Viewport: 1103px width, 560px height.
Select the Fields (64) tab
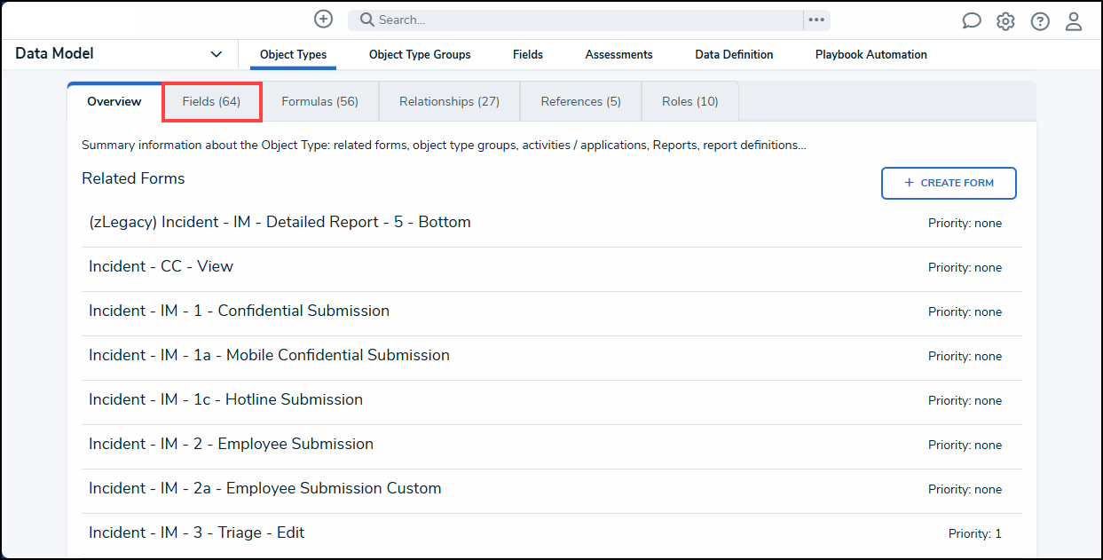click(211, 102)
